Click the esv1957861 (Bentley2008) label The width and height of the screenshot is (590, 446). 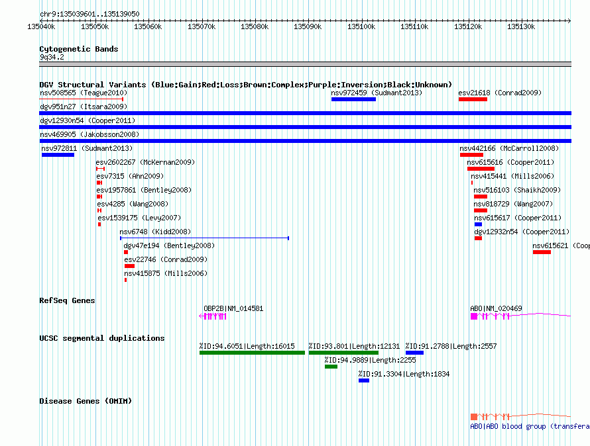(x=144, y=190)
